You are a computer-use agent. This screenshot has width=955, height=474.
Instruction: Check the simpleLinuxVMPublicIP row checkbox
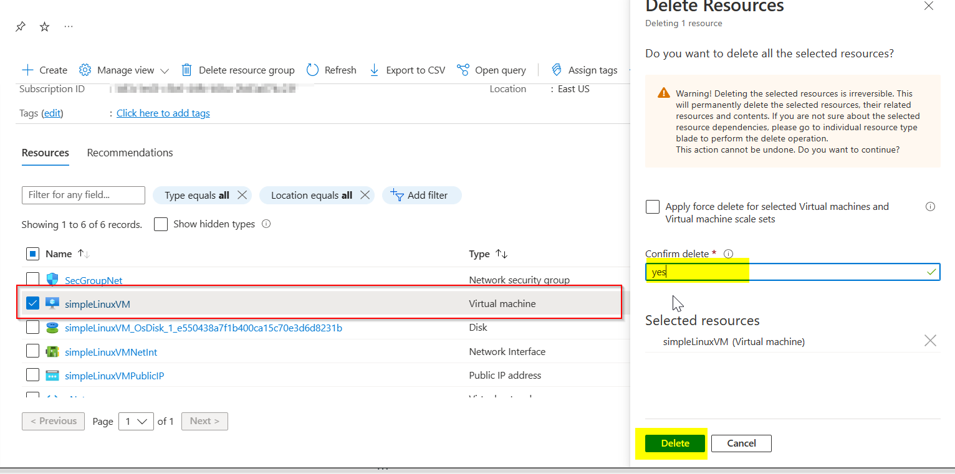pyautogui.click(x=33, y=375)
